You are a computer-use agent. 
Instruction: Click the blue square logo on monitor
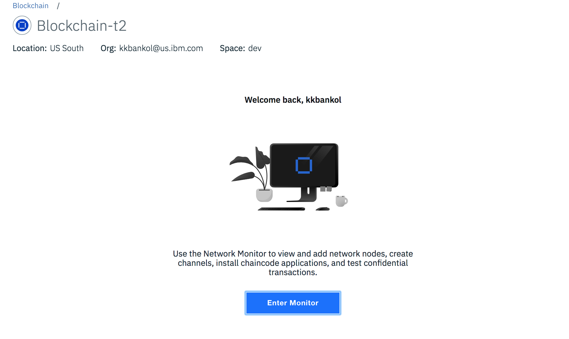coord(304,165)
